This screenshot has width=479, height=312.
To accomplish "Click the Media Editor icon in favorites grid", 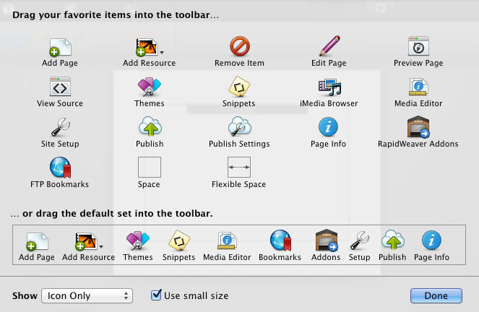I will click(x=418, y=87).
